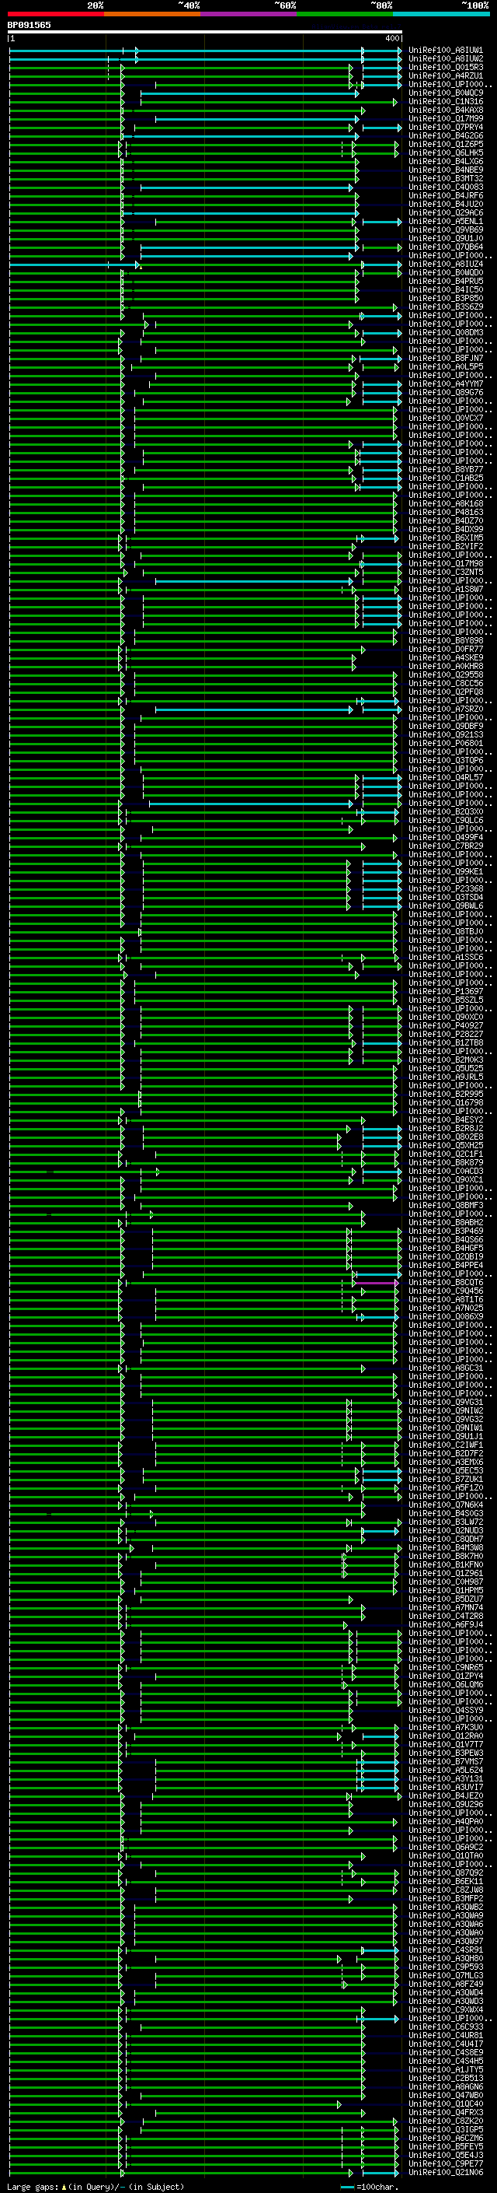This screenshot has width=497, height=2193.
Task: Click the orange ~40% identity legend bar
Action: [x=151, y=14]
